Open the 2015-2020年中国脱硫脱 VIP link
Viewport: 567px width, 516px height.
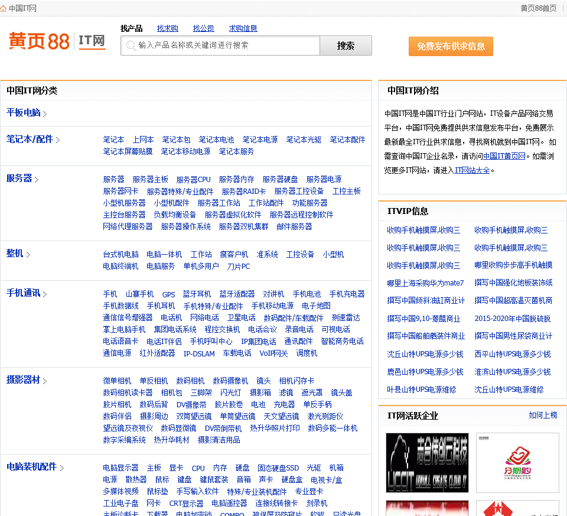click(x=513, y=319)
